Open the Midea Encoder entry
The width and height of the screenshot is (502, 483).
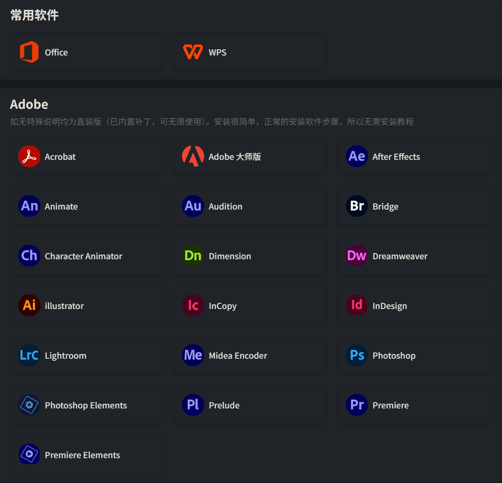tap(250, 355)
